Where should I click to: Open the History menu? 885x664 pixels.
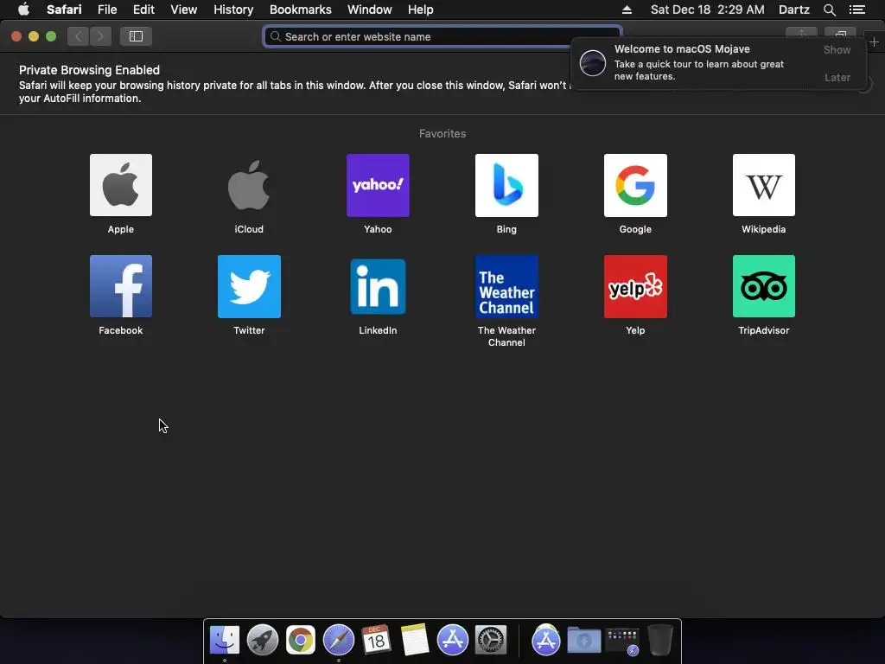click(233, 10)
